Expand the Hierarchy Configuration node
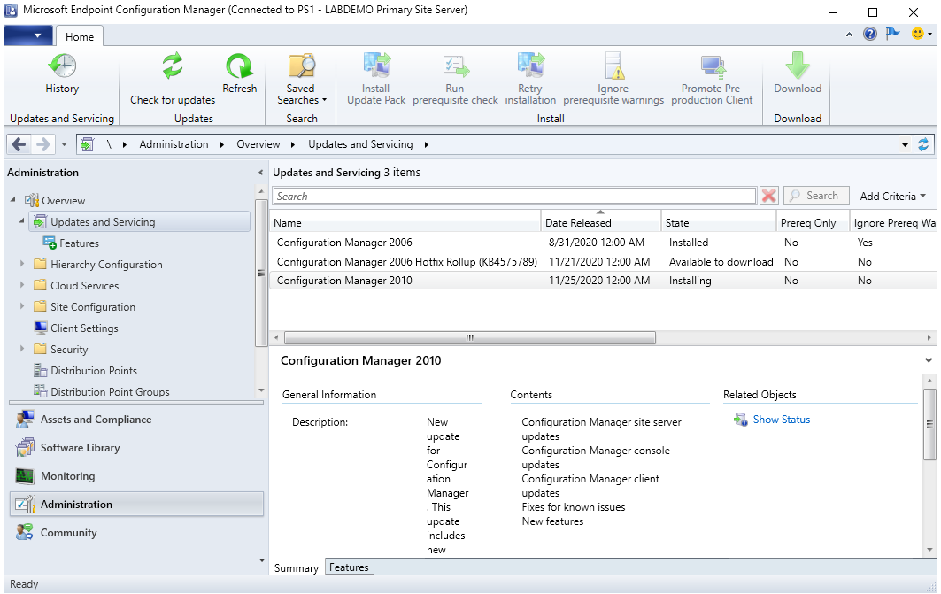The height and width of the screenshot is (594, 941). coord(22,265)
